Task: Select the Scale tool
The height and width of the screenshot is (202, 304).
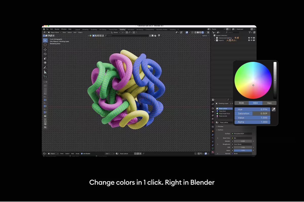Action: point(45,58)
